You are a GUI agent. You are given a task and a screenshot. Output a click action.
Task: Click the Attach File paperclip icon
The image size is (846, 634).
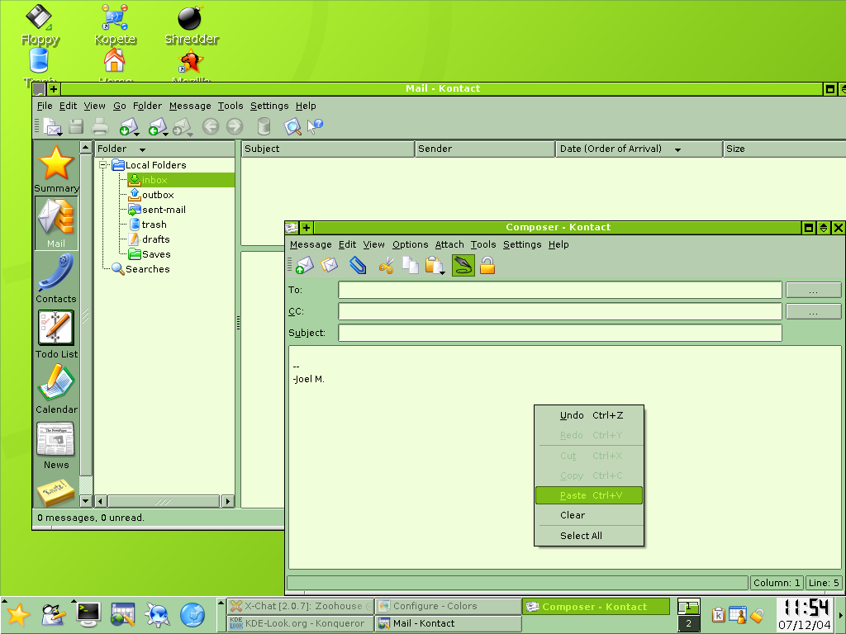357,265
